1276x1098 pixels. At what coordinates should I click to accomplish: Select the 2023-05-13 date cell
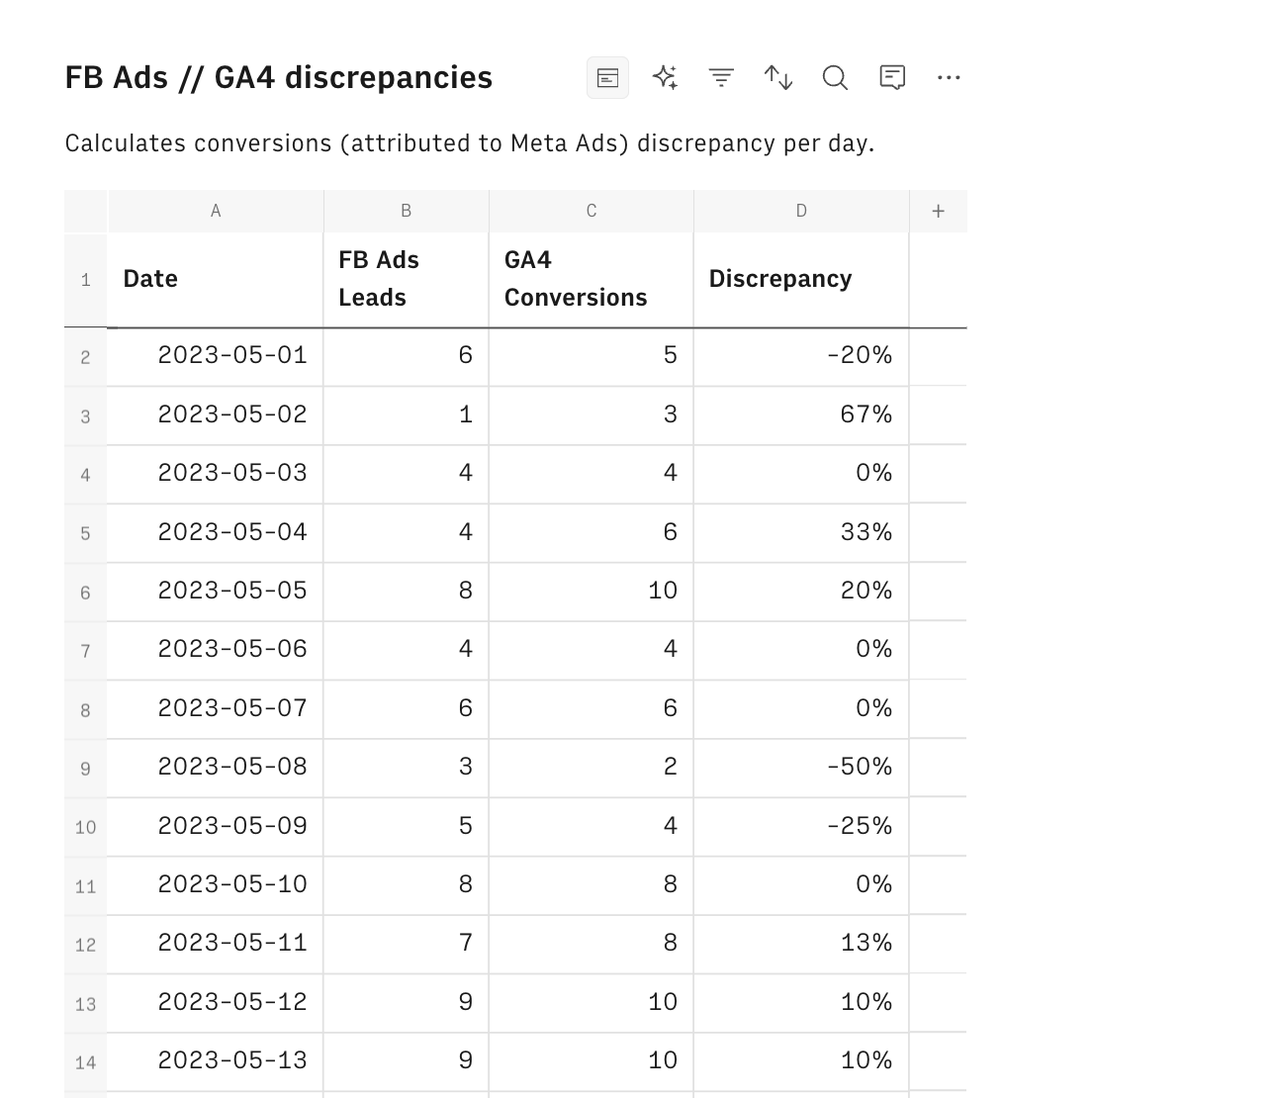[x=216, y=1061]
